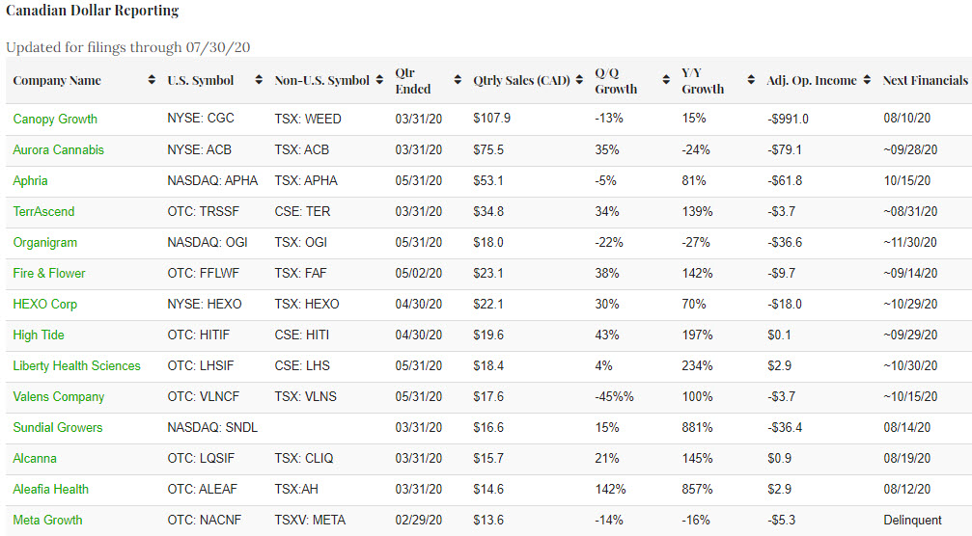Select the Fire & Flower link

[x=49, y=273]
